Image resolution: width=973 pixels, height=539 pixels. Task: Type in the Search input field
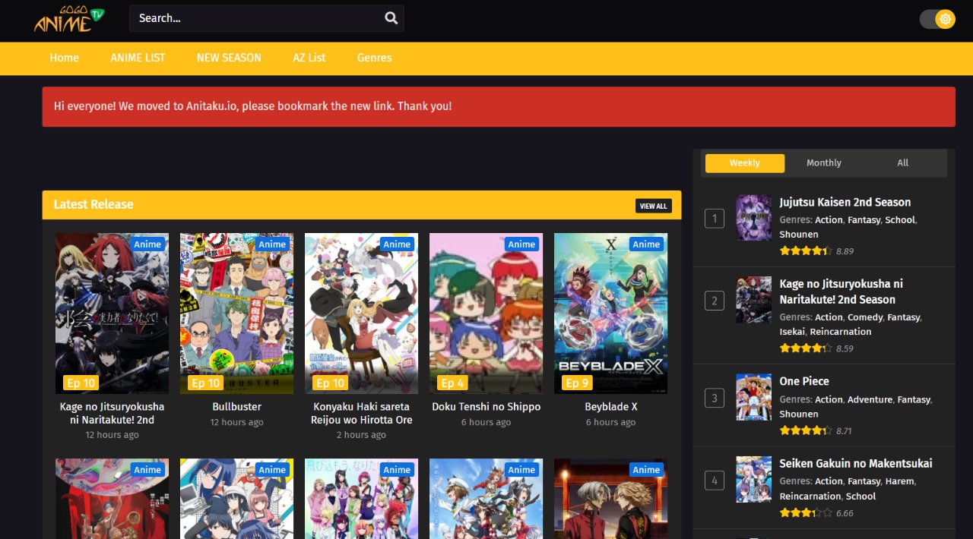(x=255, y=18)
